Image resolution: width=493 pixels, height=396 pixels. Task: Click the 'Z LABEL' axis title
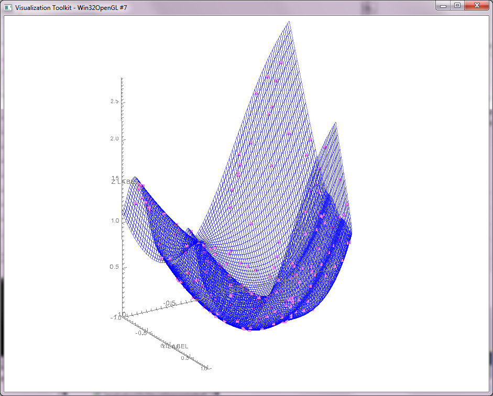pos(122,182)
